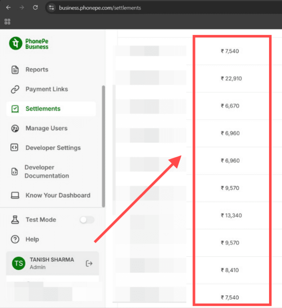Click the Developer Documentation file icon

click(x=15, y=172)
